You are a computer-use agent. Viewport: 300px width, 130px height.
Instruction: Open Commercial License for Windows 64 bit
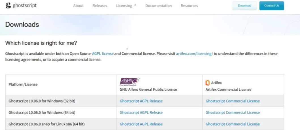tap(233, 112)
